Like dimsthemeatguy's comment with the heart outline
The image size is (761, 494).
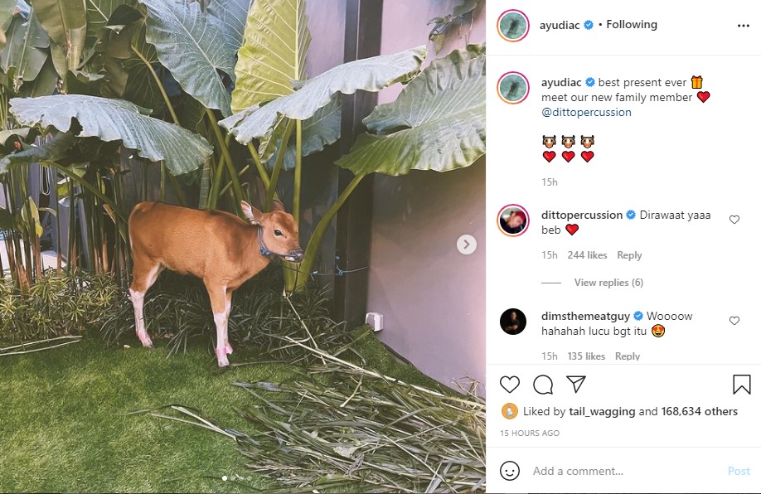tap(734, 321)
